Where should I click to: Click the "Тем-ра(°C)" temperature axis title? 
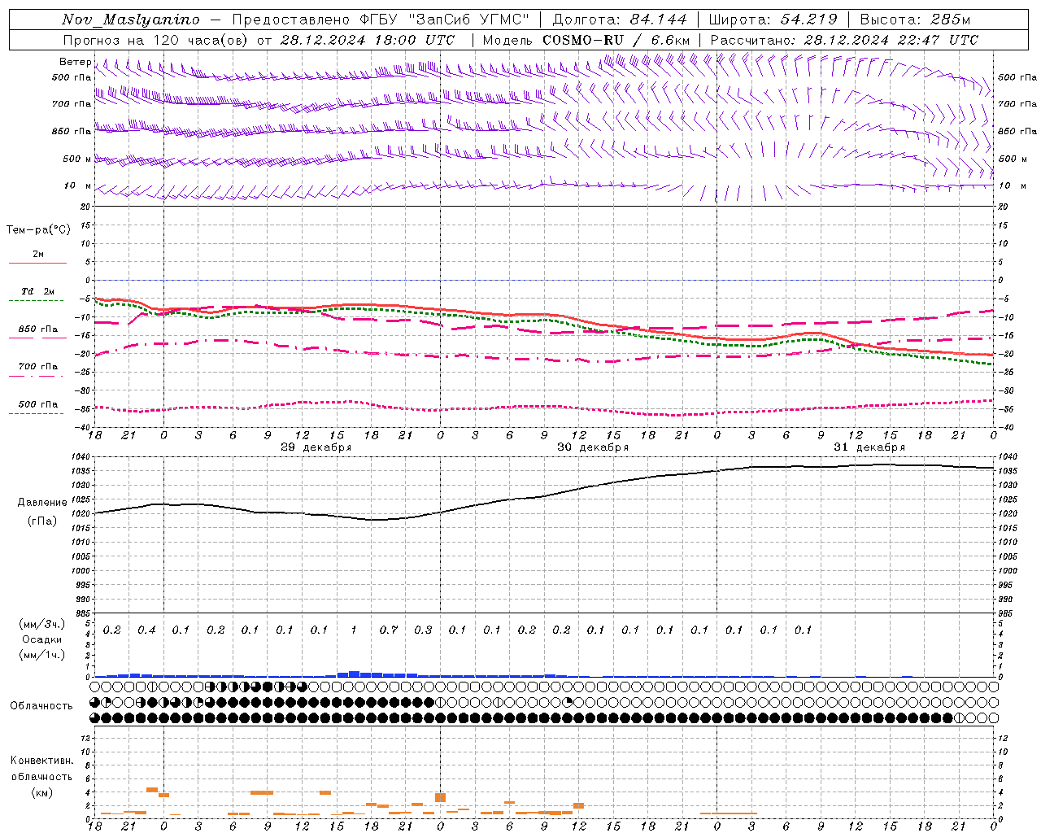pos(38,230)
